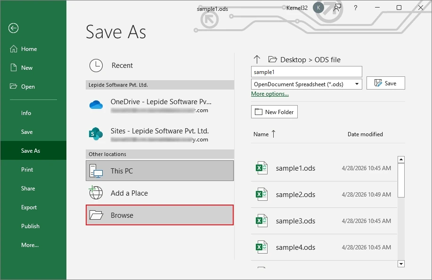Select Sites - Lepide Software Pvt. Ltd.

pos(160,135)
